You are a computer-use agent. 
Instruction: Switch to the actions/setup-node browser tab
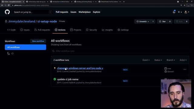[37, 2]
